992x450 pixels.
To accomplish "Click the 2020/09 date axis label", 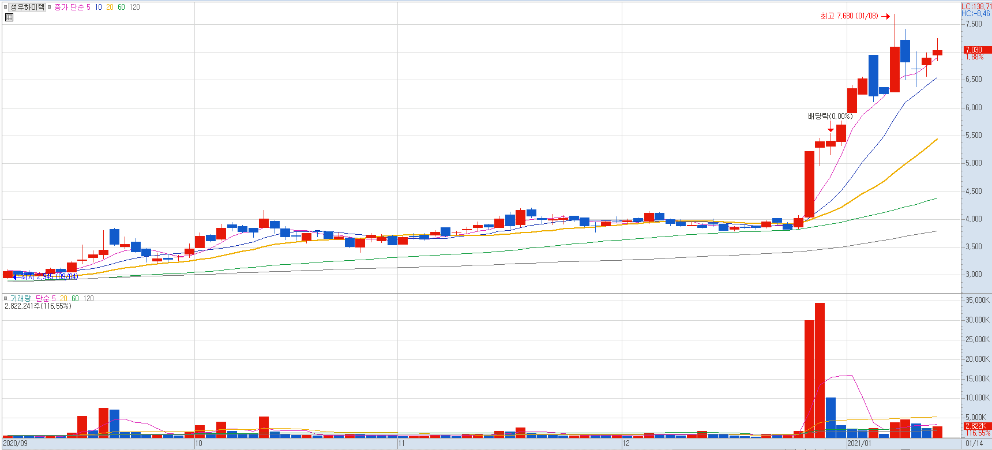I will click(x=15, y=444).
